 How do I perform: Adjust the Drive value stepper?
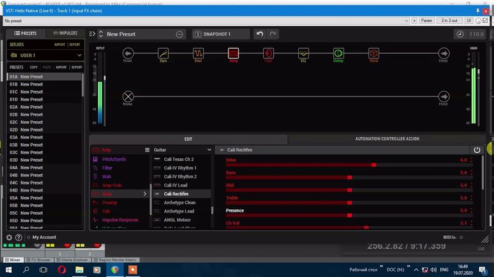[472, 160]
